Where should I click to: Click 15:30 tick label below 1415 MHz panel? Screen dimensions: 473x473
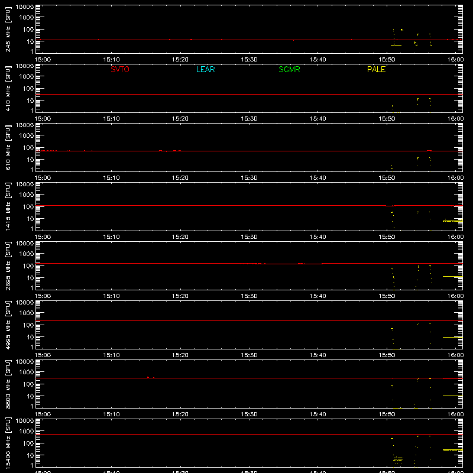(249, 237)
